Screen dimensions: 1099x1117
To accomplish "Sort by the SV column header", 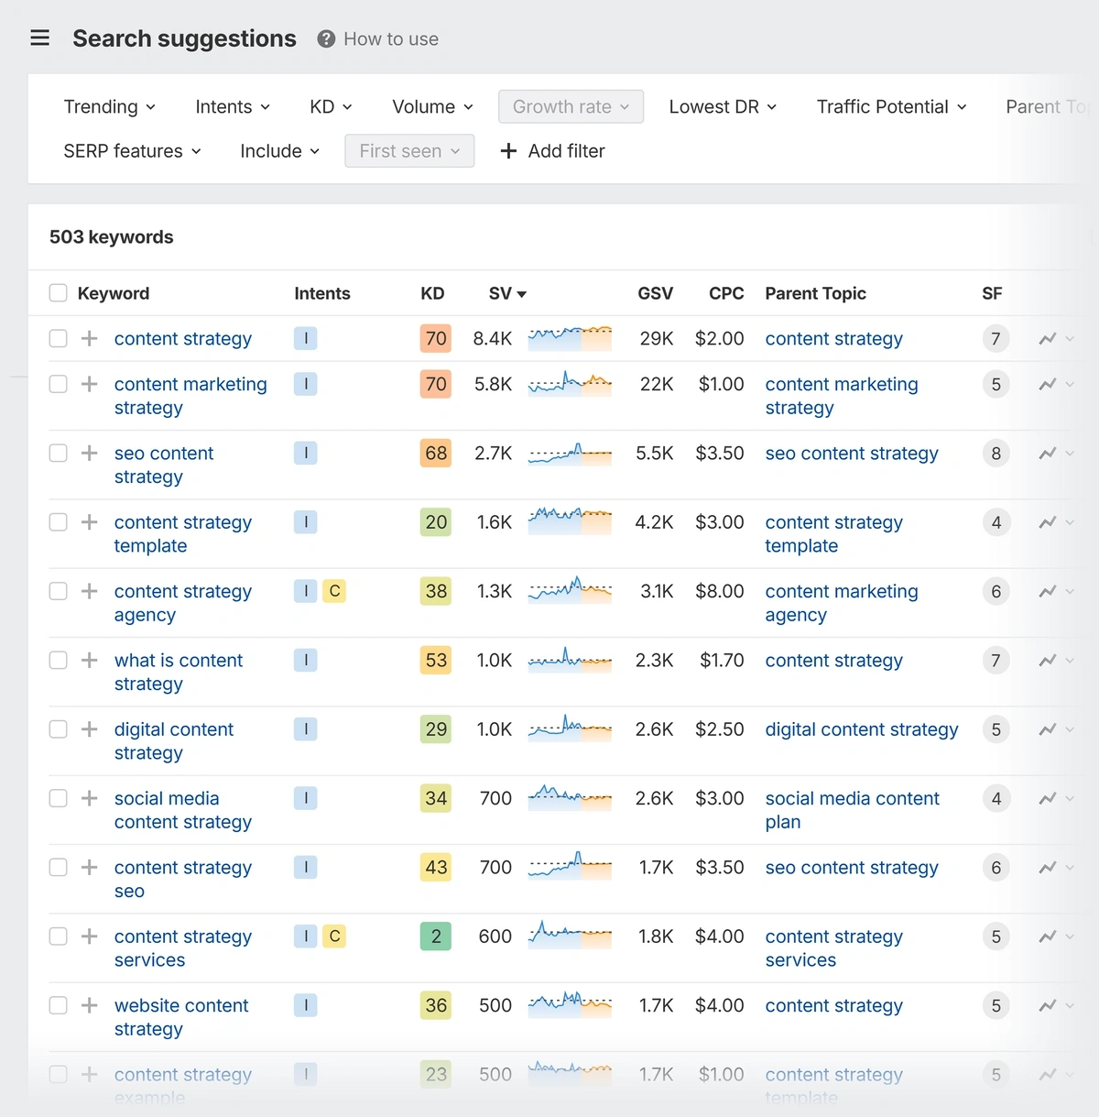I will (x=507, y=293).
